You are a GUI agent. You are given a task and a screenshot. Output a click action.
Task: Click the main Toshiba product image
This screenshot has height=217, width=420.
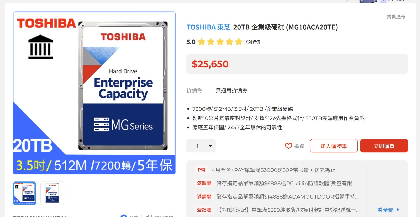[x=94, y=93]
